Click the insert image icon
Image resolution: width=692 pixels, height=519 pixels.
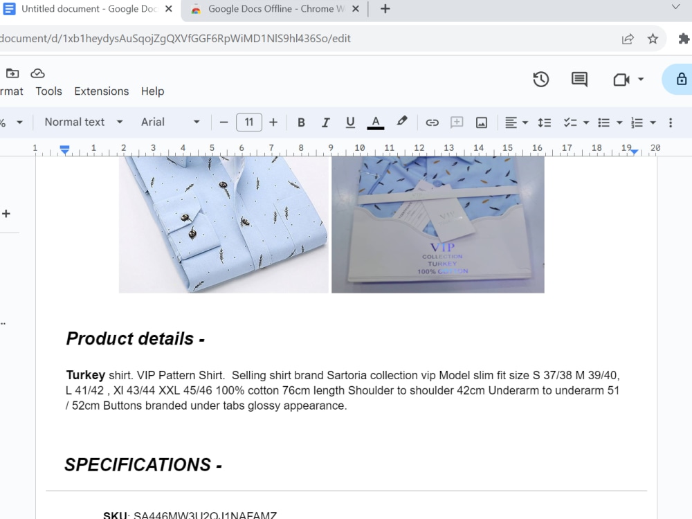tap(482, 122)
